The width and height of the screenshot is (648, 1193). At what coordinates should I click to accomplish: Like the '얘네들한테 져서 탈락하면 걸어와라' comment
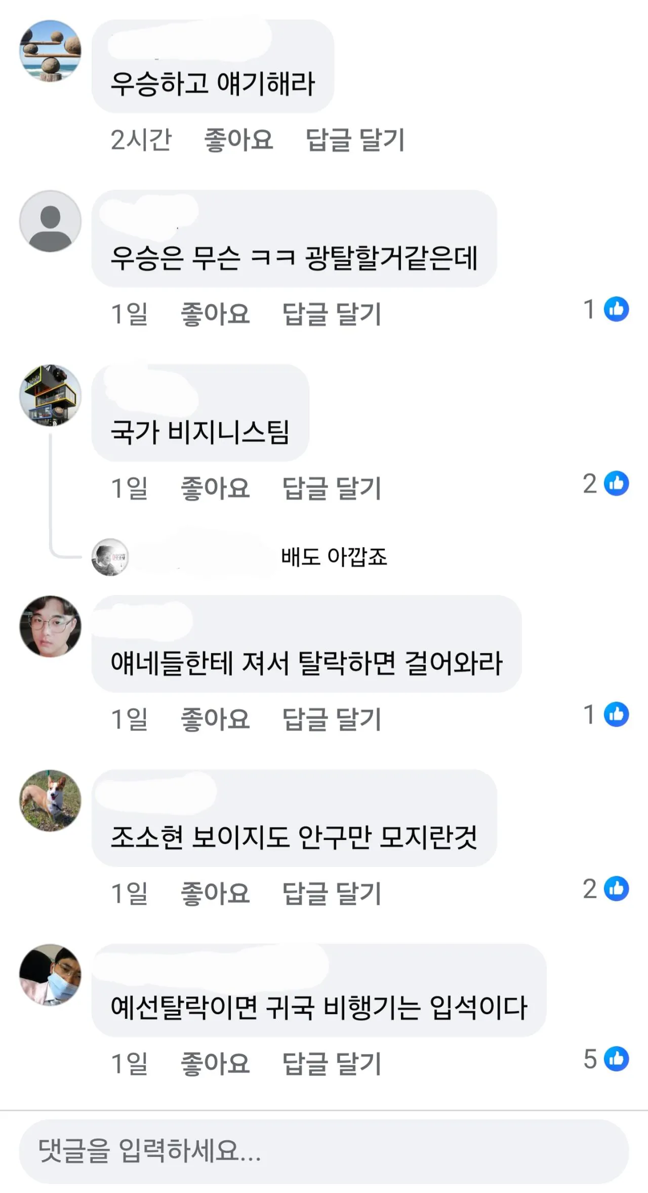pyautogui.click(x=215, y=719)
